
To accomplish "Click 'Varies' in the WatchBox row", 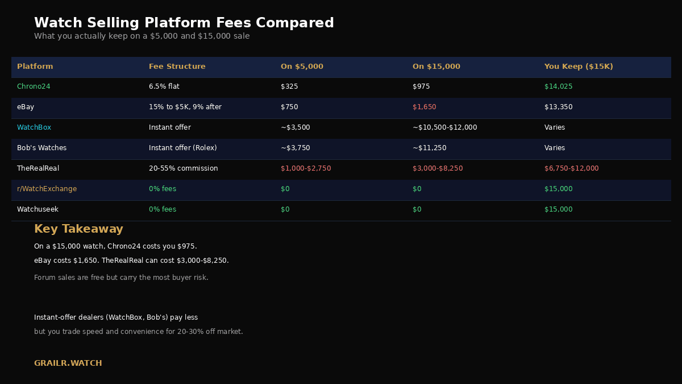I will coord(555,127).
